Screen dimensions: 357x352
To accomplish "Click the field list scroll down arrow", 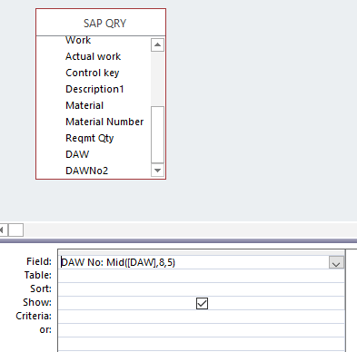I will click(157, 171).
